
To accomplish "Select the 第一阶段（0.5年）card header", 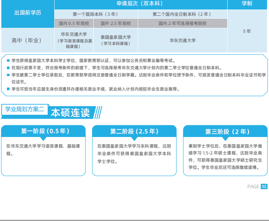I will tap(43, 131).
